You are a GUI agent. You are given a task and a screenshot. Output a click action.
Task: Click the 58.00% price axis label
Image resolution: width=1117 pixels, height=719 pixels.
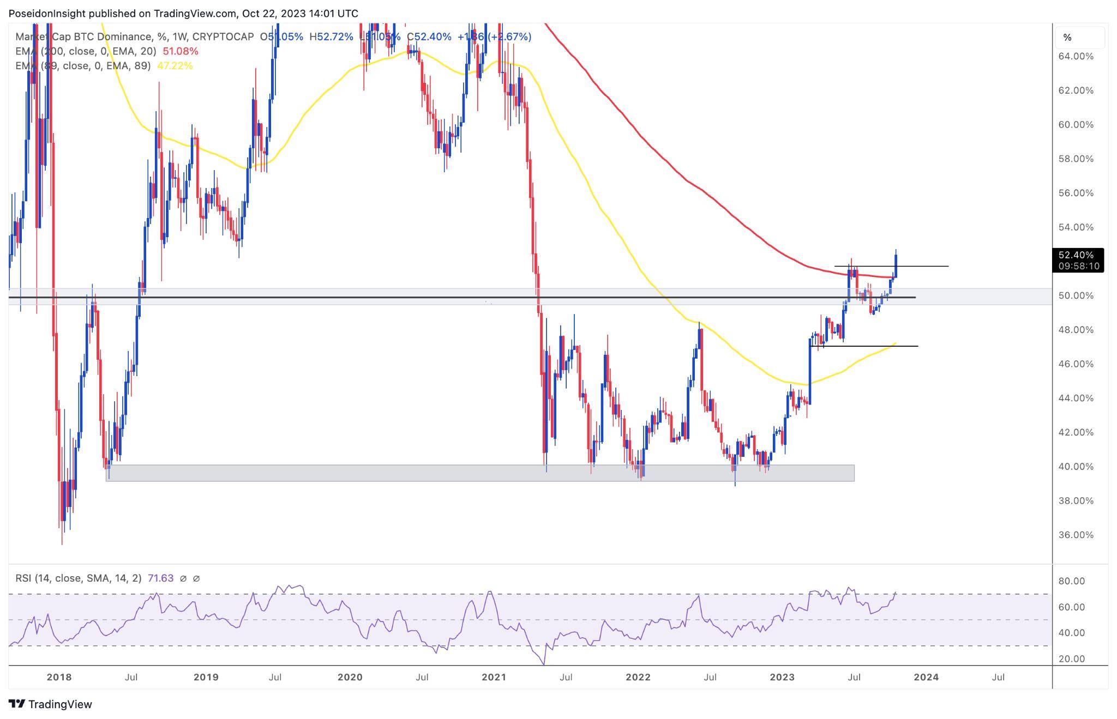pyautogui.click(x=1076, y=159)
